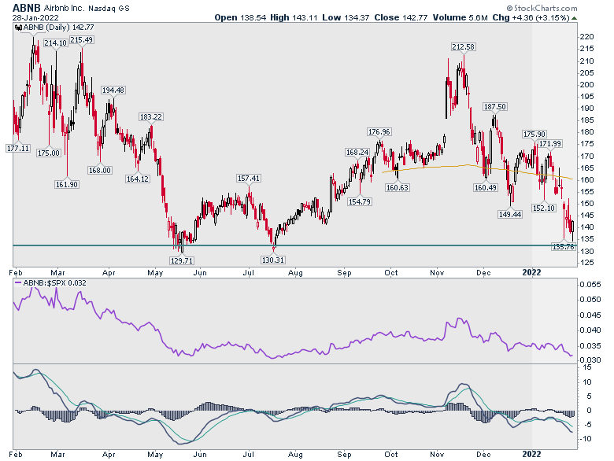
Task: Click the 0.030 tick on relative-strength axis
Action: [590, 360]
